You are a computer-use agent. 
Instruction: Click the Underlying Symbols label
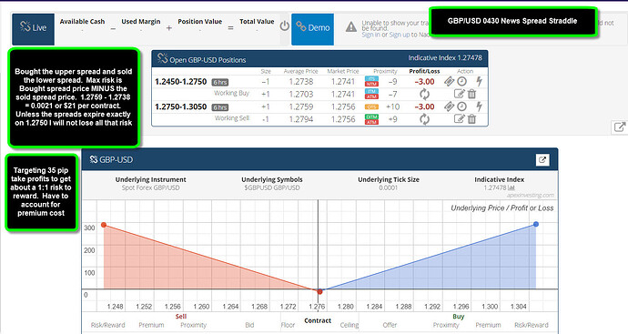(272, 179)
